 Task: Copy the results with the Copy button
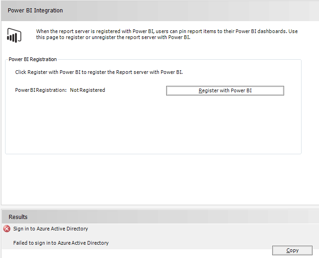click(x=292, y=250)
